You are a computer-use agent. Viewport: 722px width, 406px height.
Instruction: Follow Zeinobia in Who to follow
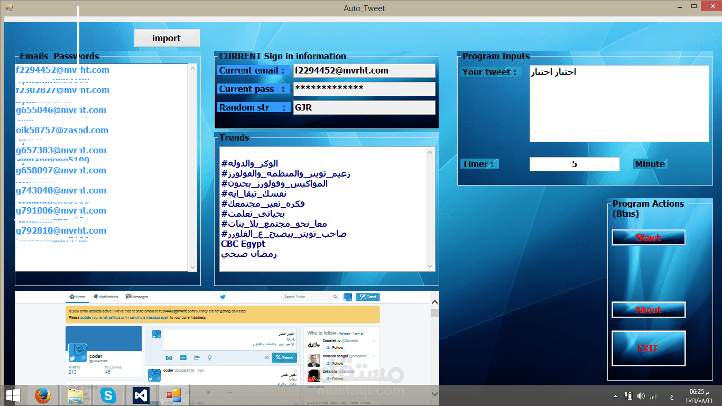[x=335, y=379]
